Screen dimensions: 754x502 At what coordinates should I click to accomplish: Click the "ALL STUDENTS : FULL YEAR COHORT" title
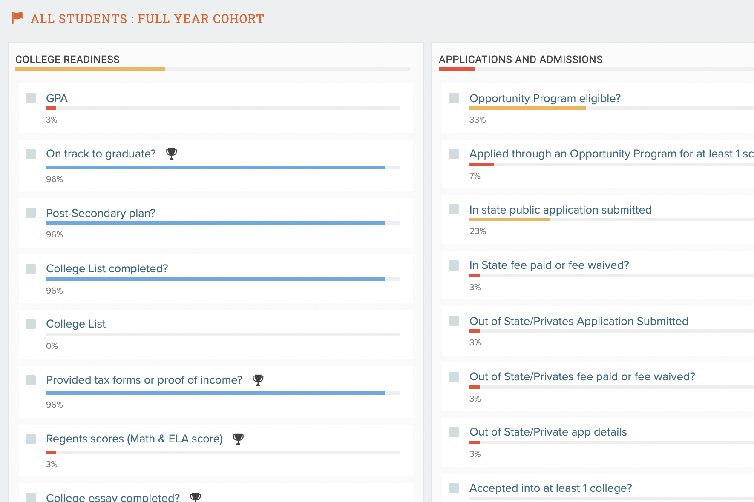point(147,18)
